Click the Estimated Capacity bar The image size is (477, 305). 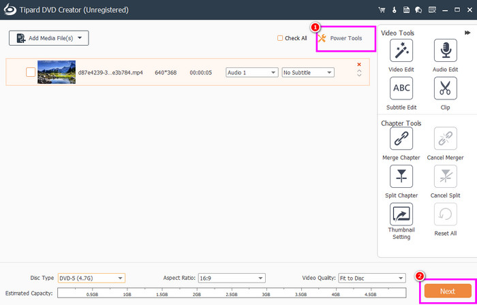[232, 293]
